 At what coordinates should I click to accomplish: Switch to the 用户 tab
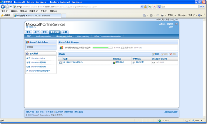pos(36,32)
